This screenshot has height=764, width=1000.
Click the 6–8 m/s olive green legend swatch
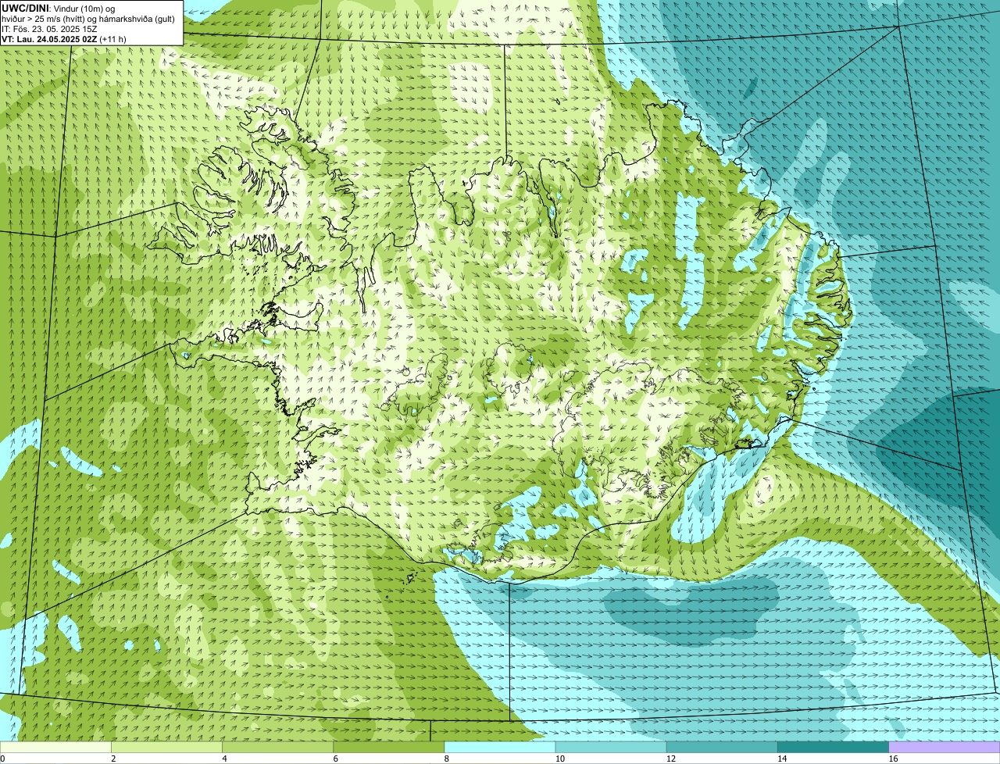pos(389,748)
